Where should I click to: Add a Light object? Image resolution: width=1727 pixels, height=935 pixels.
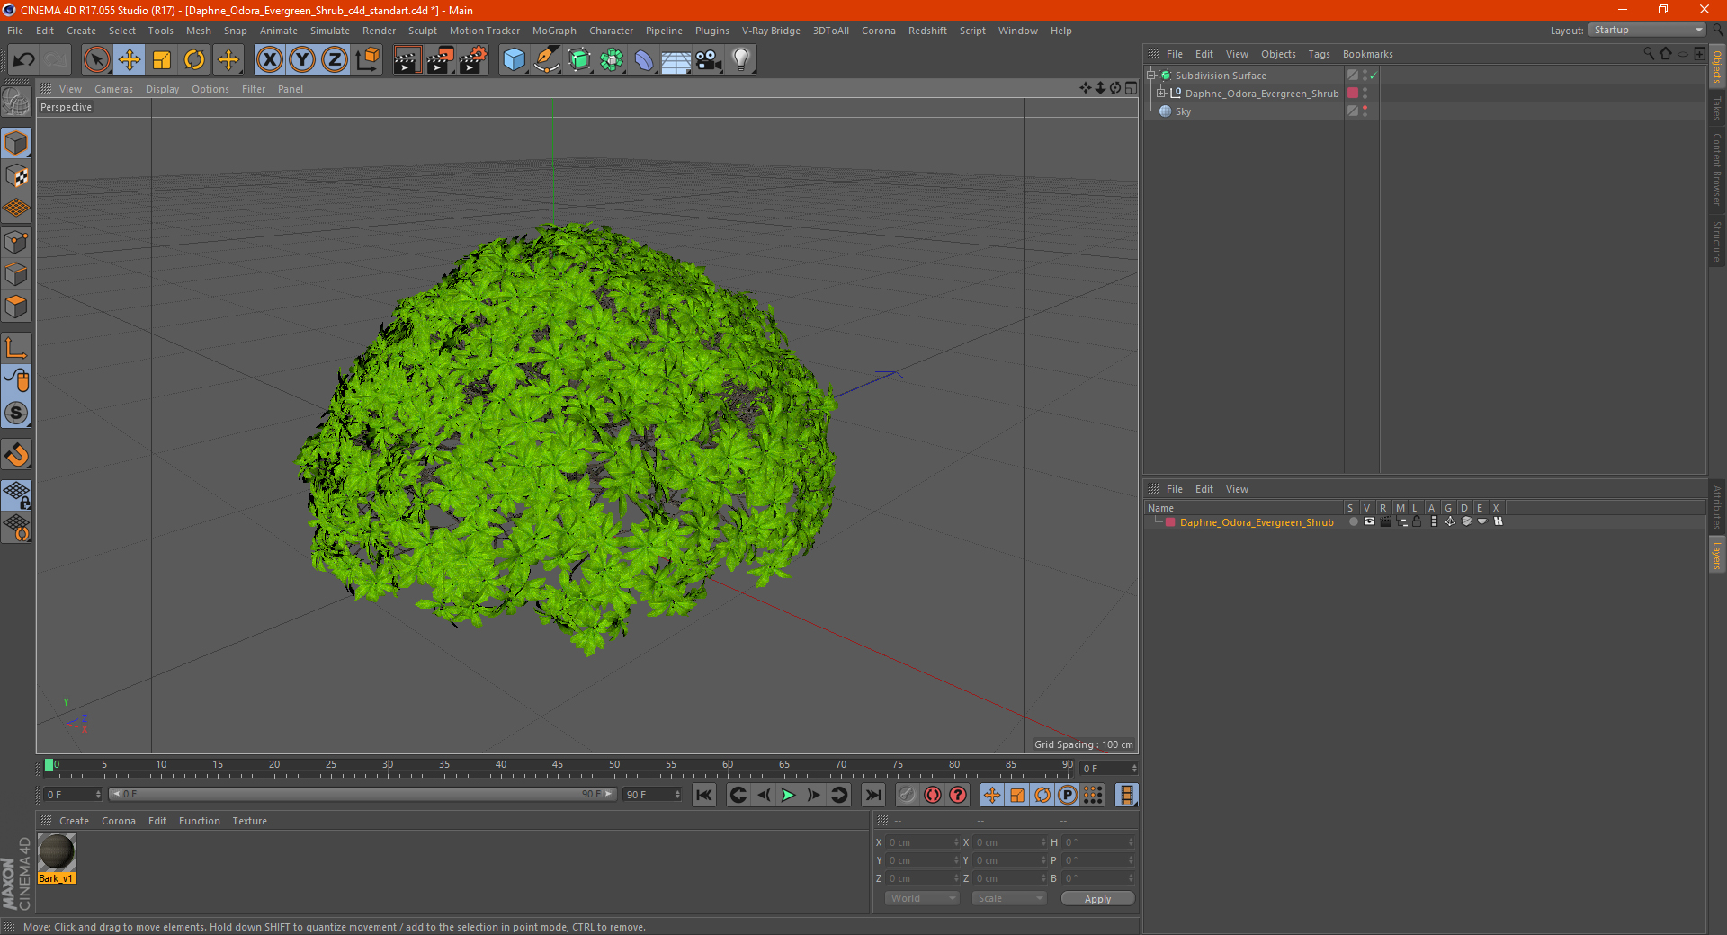pos(740,60)
